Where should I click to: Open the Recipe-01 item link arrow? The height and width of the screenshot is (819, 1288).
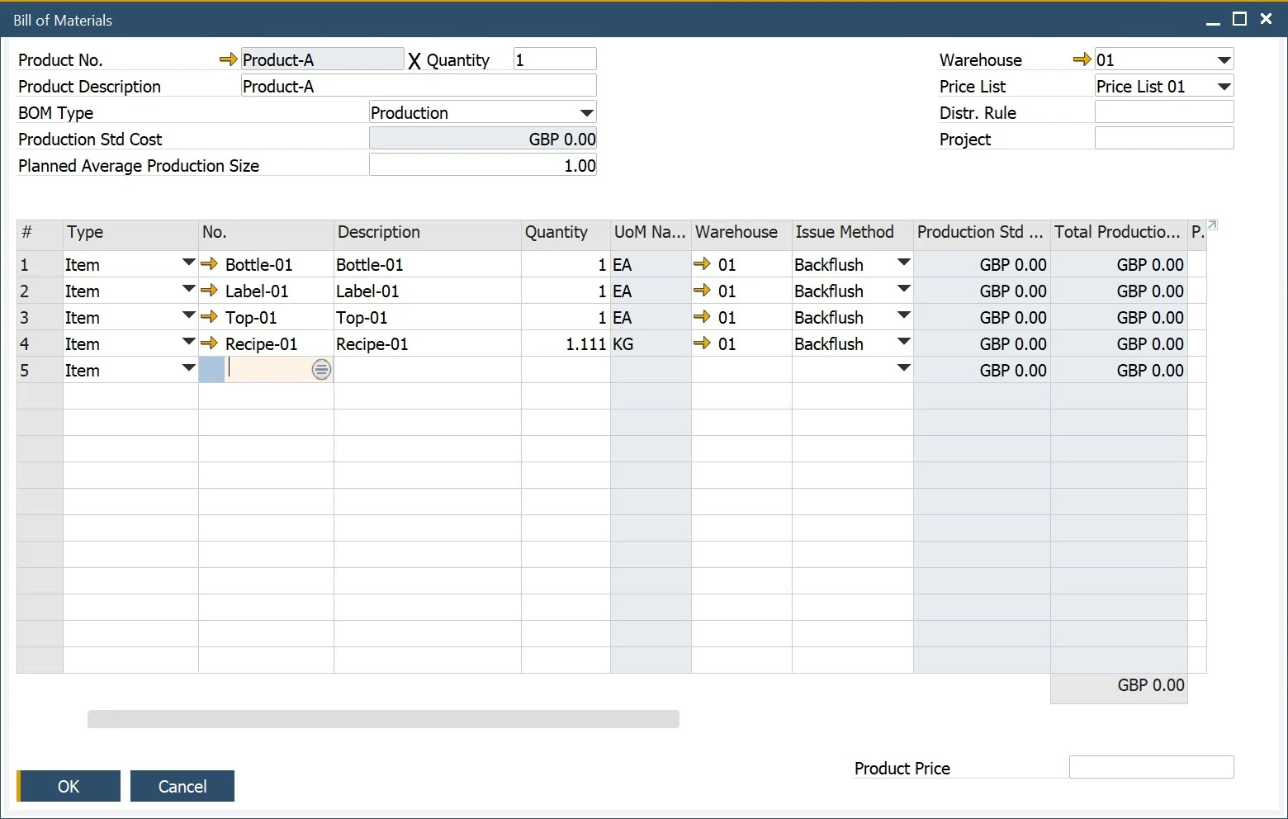point(210,343)
